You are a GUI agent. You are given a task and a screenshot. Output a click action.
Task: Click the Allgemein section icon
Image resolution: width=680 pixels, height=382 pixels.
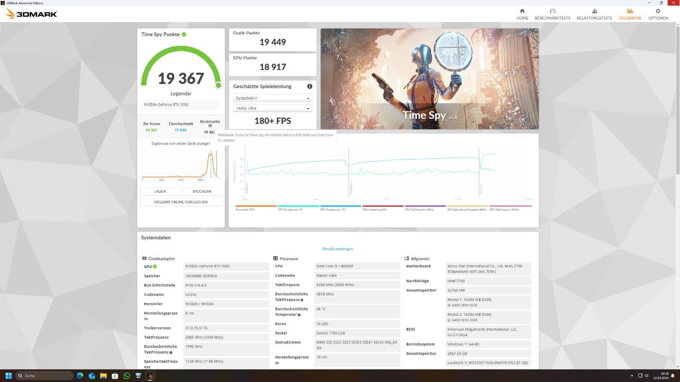click(406, 258)
